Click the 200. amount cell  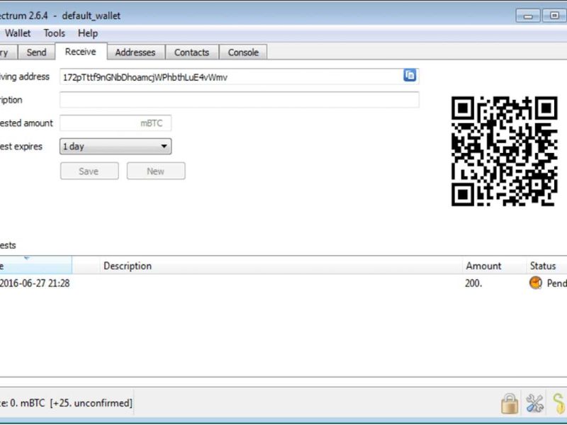click(473, 283)
